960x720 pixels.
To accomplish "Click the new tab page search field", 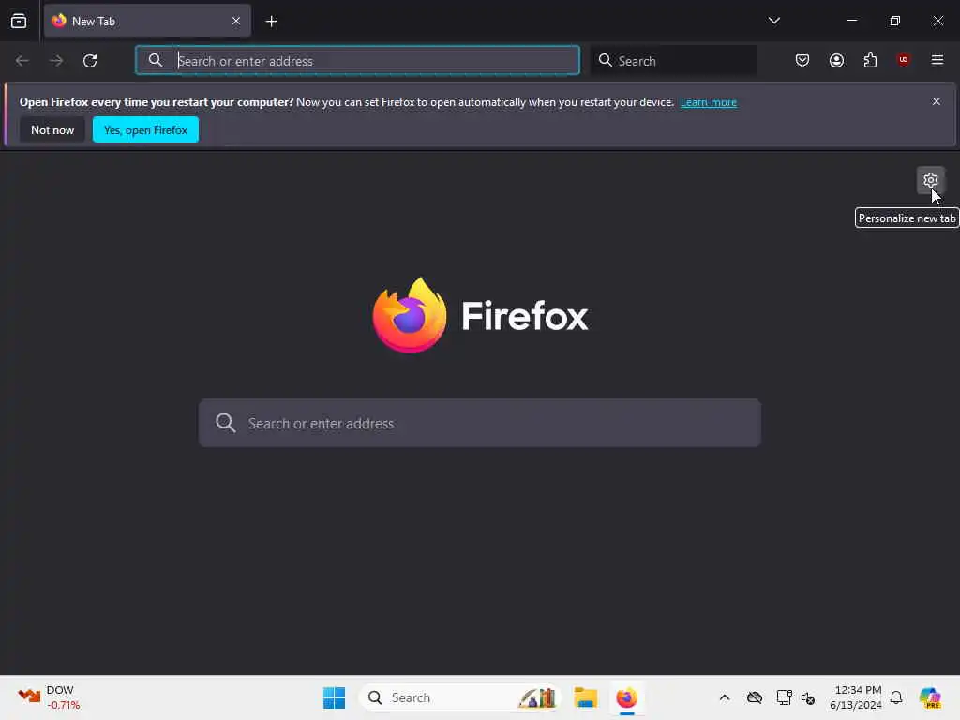I will (x=480, y=423).
